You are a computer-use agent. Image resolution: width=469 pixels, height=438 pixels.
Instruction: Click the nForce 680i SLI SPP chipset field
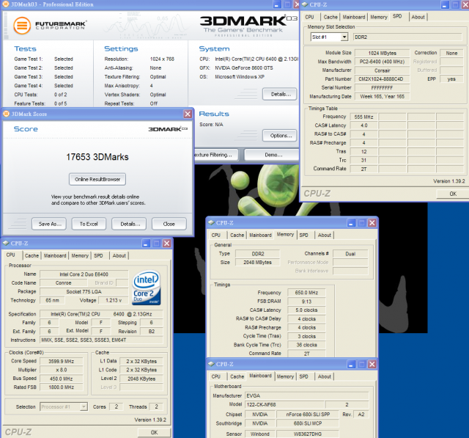coord(308,415)
